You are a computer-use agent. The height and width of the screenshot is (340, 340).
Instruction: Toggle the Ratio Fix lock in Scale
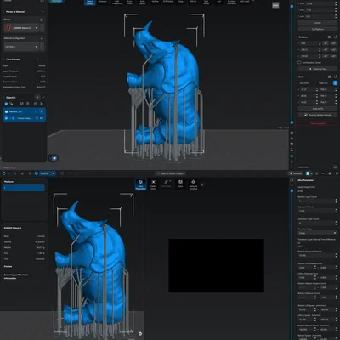tap(335, 82)
